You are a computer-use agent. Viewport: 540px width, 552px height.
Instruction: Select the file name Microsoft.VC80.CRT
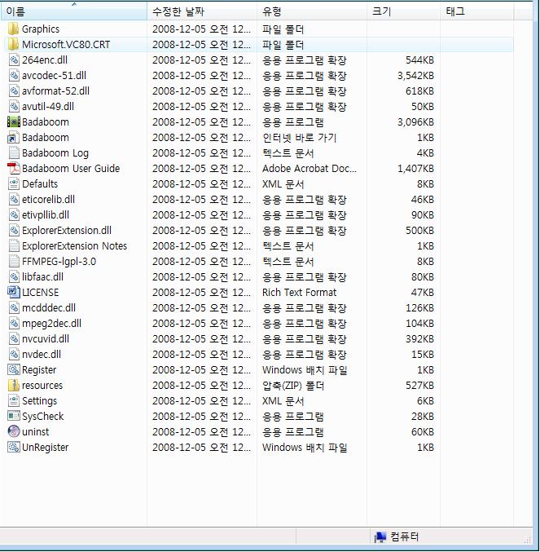[x=66, y=45]
